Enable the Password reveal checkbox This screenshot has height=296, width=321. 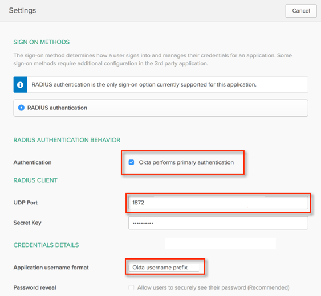pos(131,287)
